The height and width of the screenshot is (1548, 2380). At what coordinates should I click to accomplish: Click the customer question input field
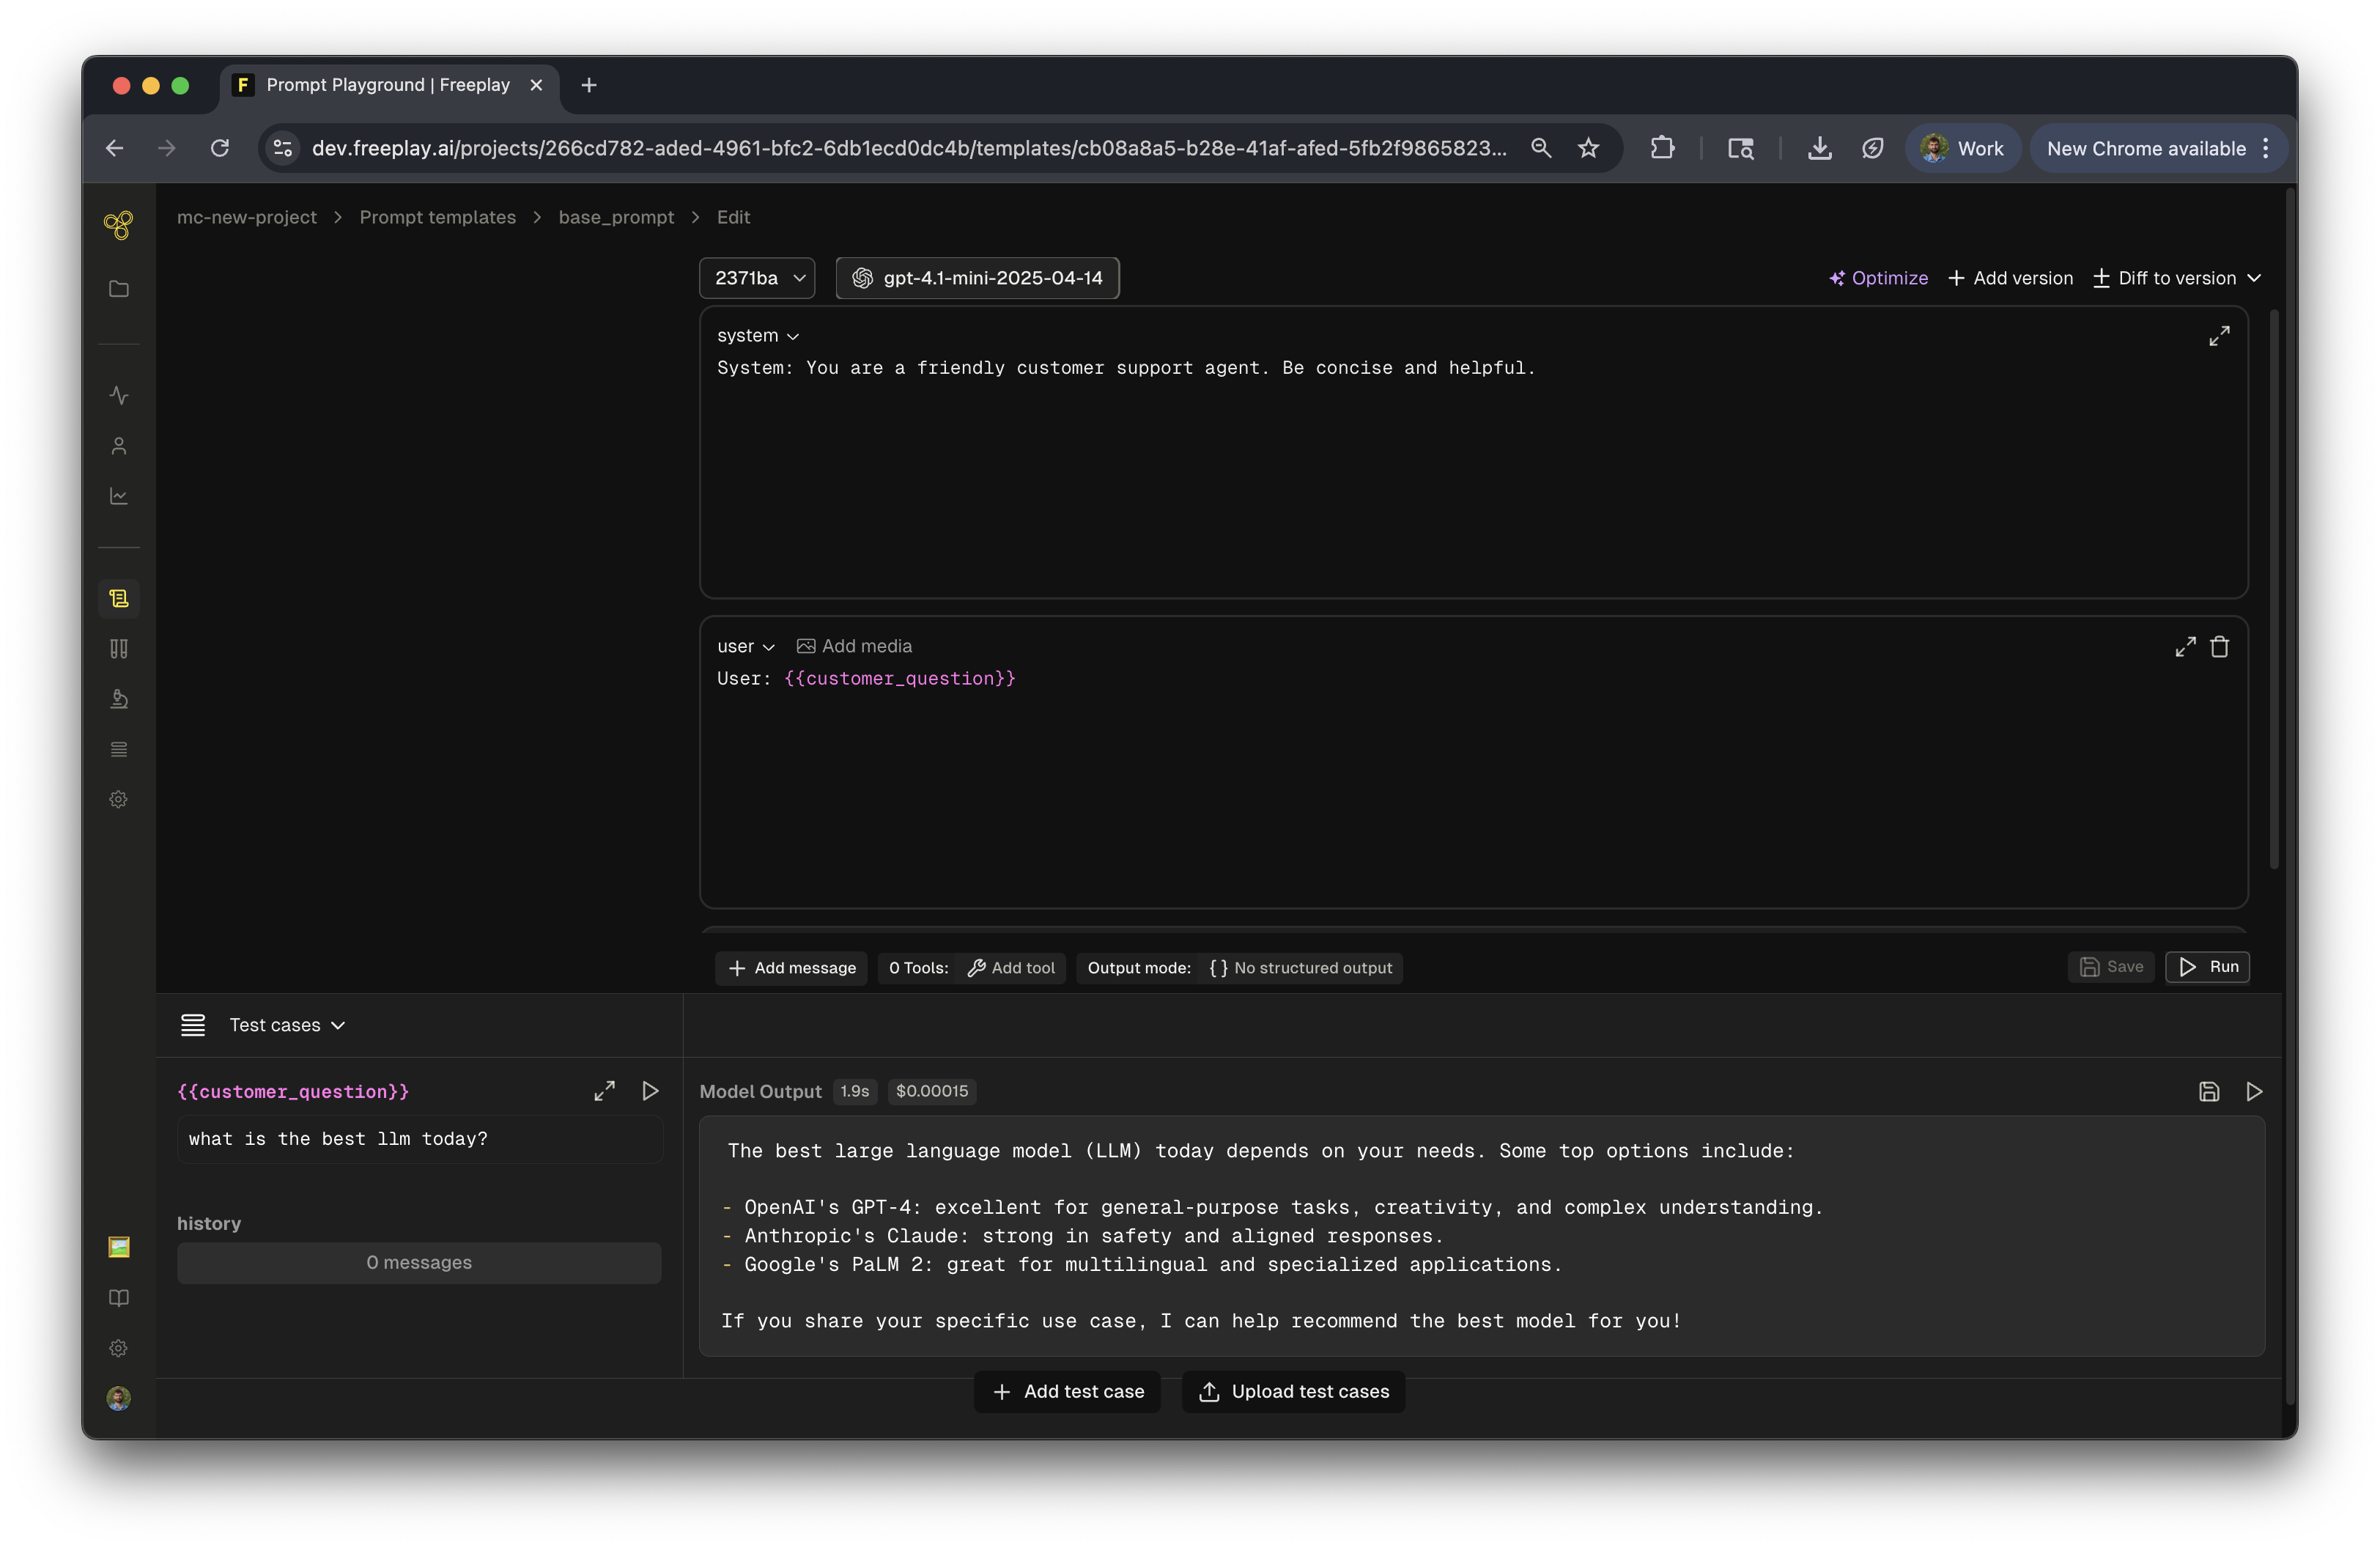[x=419, y=1139]
